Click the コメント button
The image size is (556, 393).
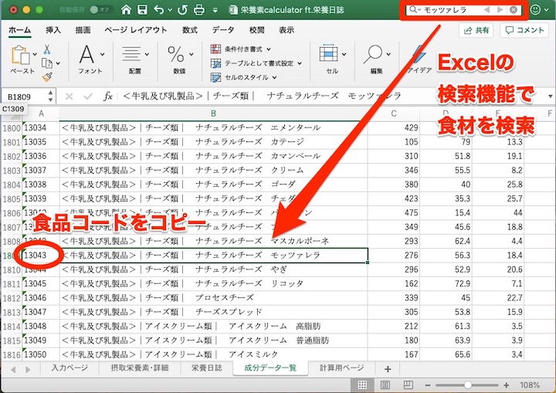click(525, 30)
